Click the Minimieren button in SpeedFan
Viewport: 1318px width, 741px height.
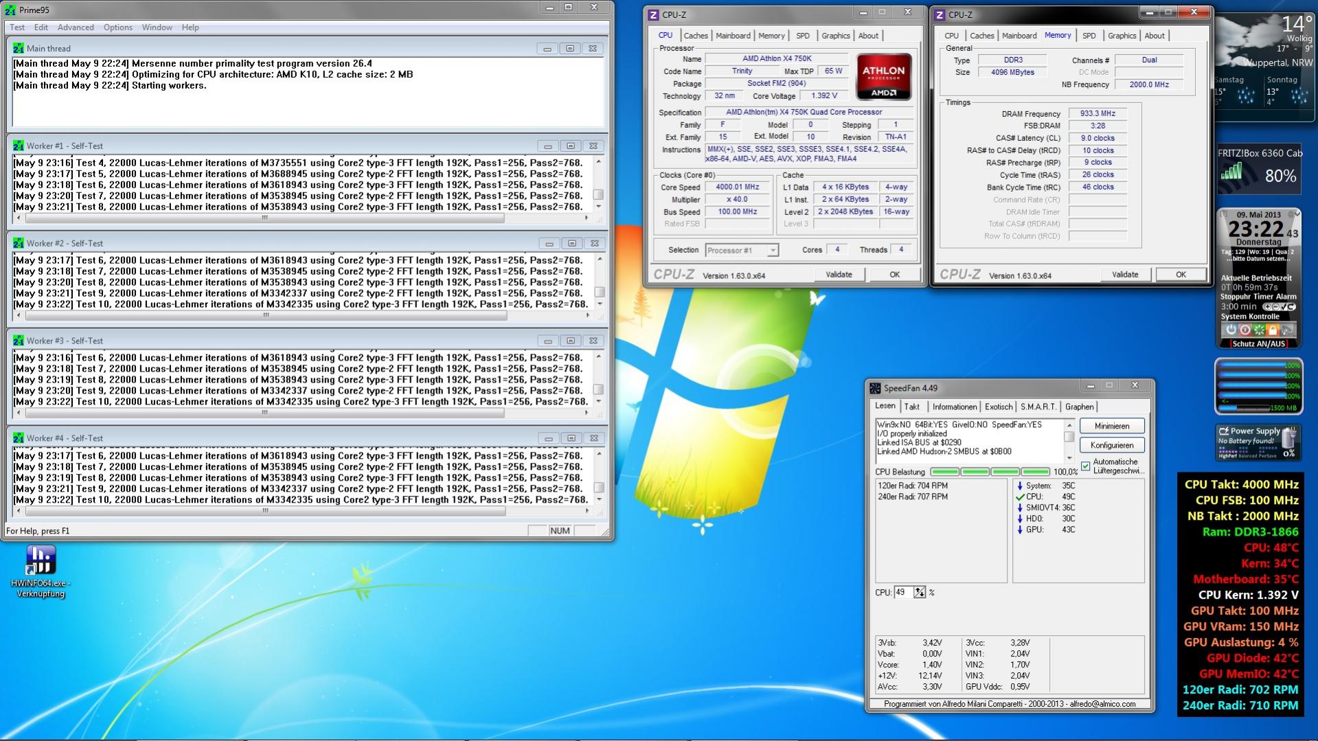click(x=1112, y=426)
